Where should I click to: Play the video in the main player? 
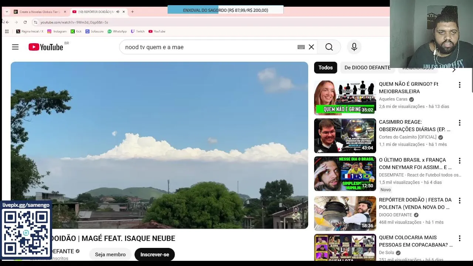pos(159,145)
